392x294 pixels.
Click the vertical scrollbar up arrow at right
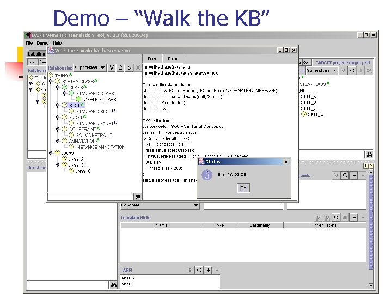pyautogui.click(x=371, y=172)
